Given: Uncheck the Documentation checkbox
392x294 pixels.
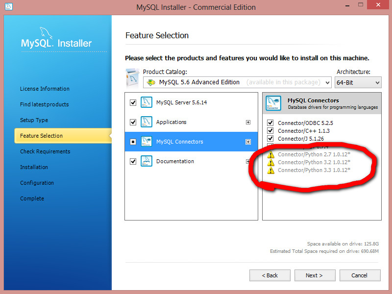Looking at the screenshot, I should pos(133,162).
